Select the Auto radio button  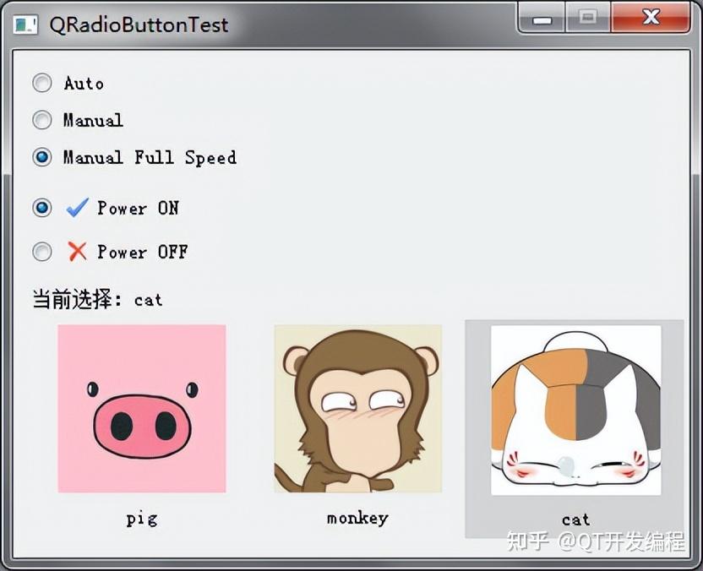click(42, 82)
